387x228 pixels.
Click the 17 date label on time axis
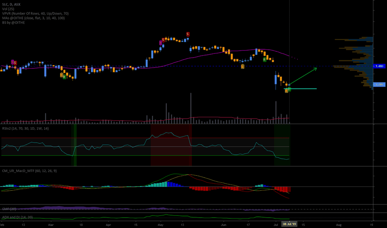click(x=248, y=225)
